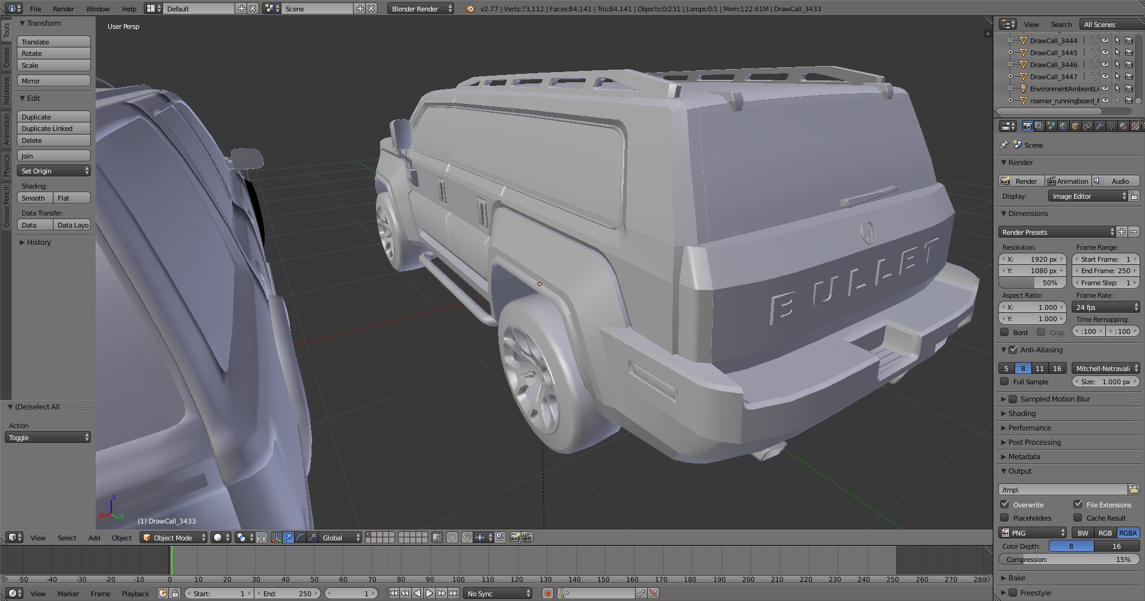Click the timeline auto keyframe record button
This screenshot has height=601, width=1145.
tap(547, 593)
